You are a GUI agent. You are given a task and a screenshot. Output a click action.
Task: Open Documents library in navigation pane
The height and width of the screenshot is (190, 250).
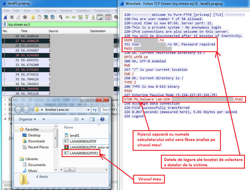click(37, 165)
